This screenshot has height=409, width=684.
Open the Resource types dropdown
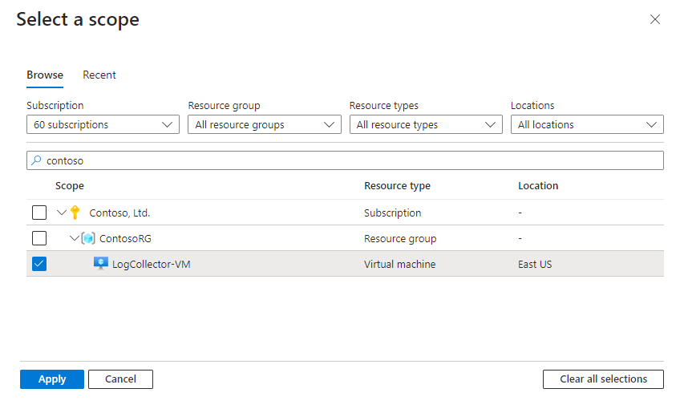[x=426, y=125]
